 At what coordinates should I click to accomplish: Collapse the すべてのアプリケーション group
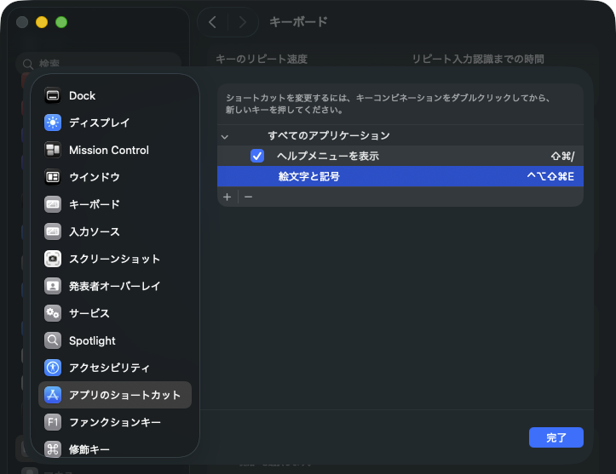(x=225, y=136)
